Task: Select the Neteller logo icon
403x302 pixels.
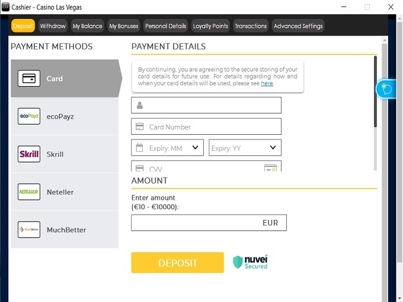Action: 29,192
